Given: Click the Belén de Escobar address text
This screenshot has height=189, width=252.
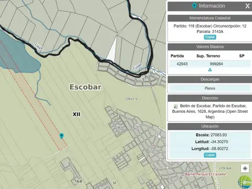Looking at the screenshot, I should [210, 111].
